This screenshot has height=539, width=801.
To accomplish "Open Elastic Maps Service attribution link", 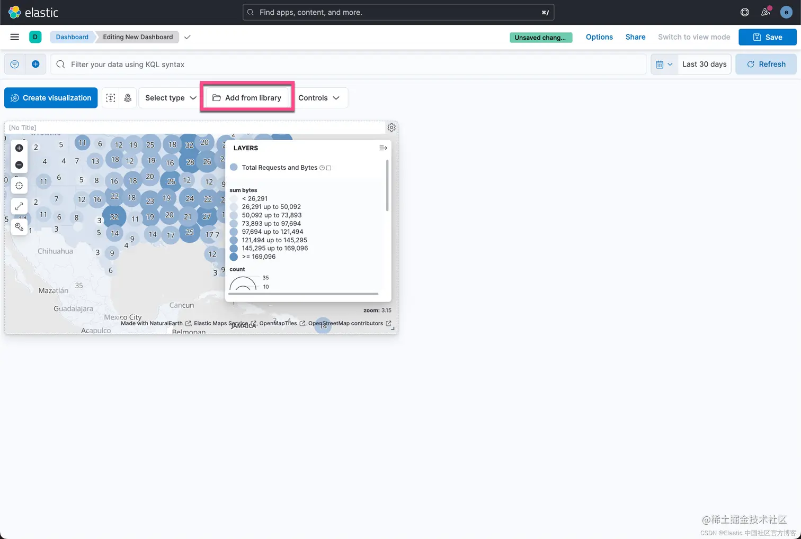I will [220, 323].
